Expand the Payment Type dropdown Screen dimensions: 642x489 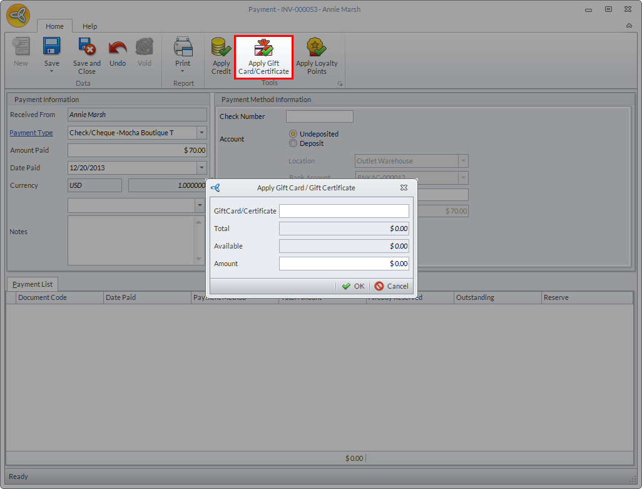pos(201,133)
